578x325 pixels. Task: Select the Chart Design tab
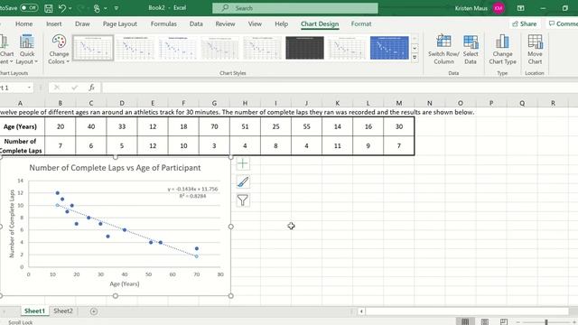click(x=320, y=24)
